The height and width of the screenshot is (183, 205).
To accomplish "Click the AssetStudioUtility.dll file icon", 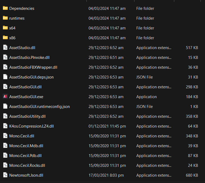I will (x=5, y=116).
